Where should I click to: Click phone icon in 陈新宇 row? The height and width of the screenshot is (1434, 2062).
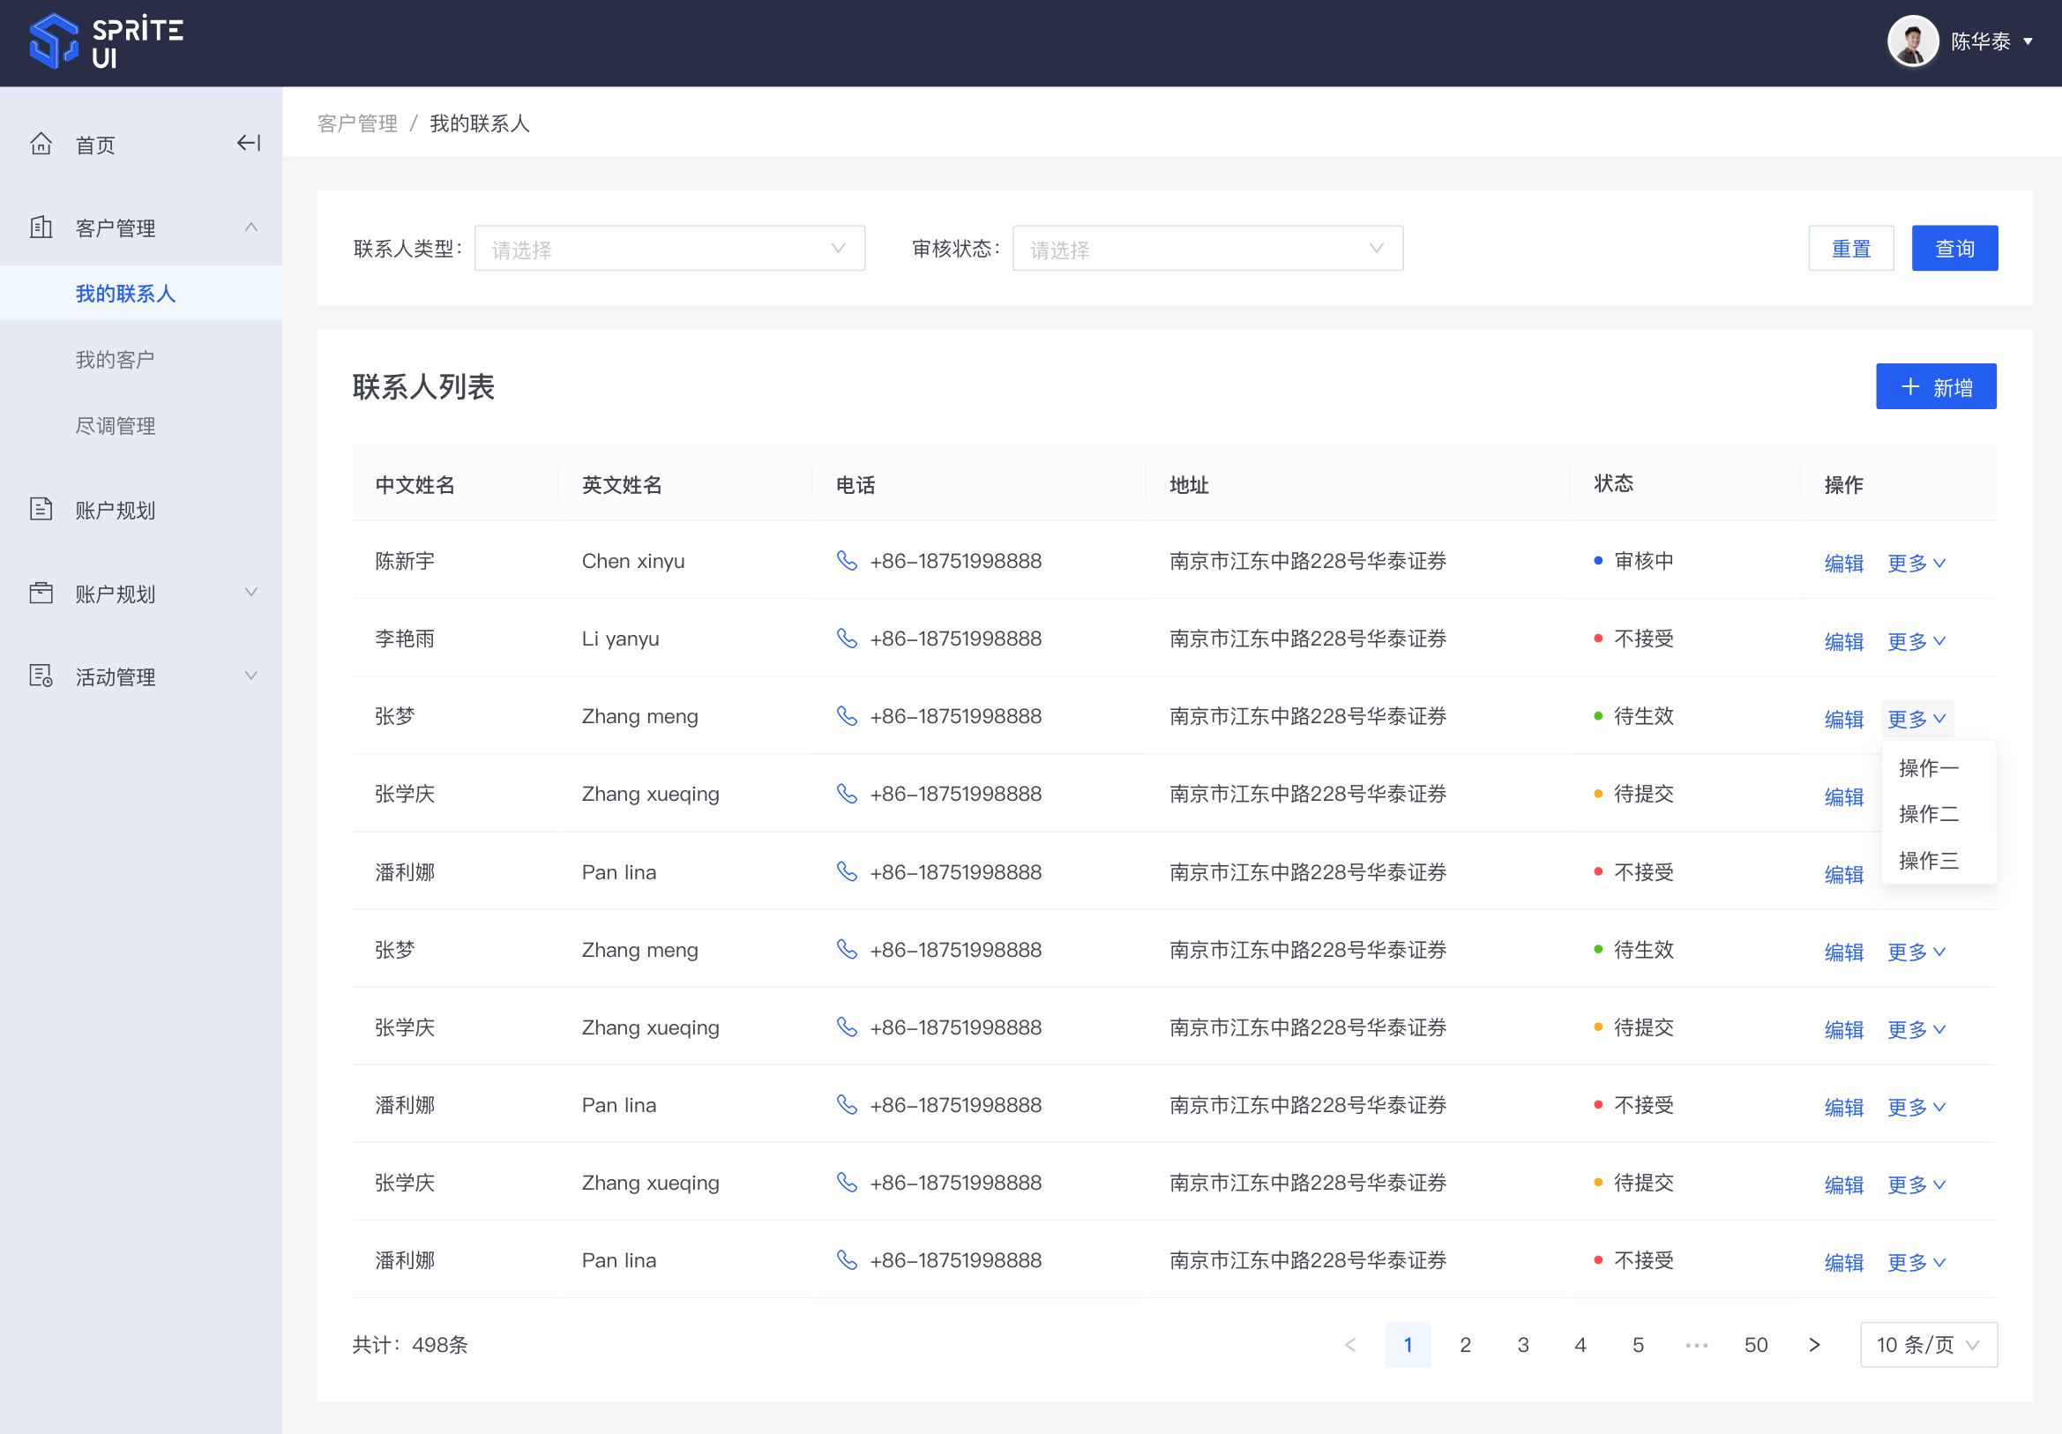(x=847, y=560)
